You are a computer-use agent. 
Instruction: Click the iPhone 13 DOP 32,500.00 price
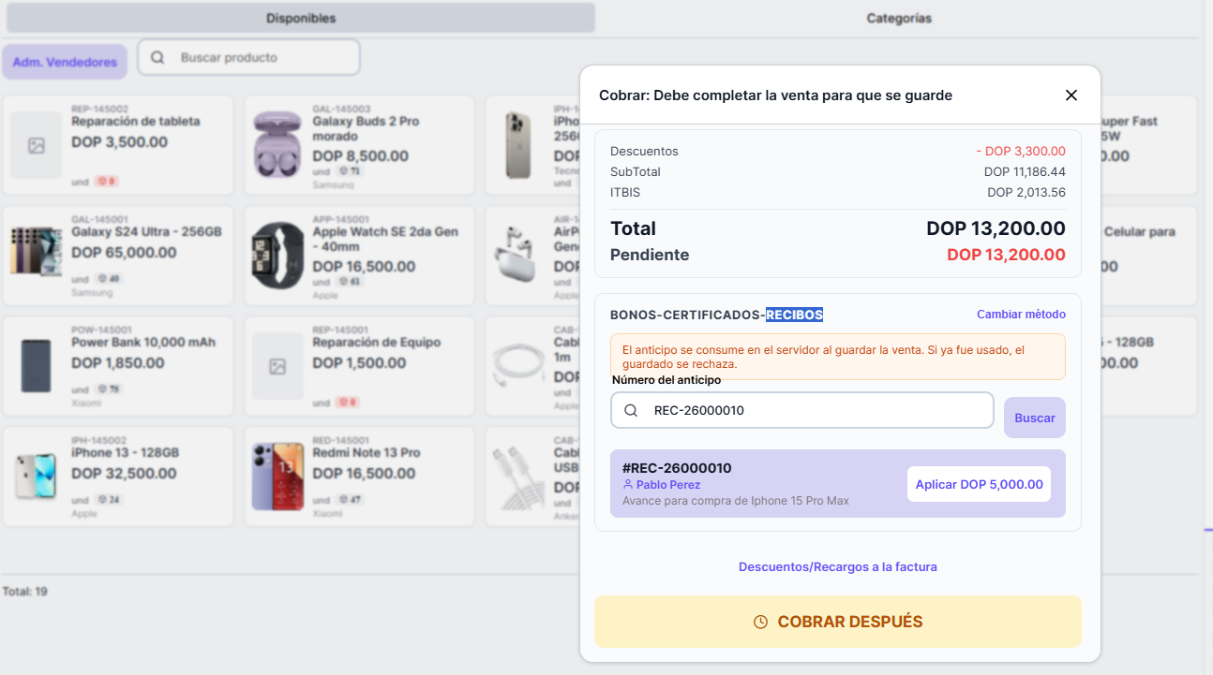(124, 473)
